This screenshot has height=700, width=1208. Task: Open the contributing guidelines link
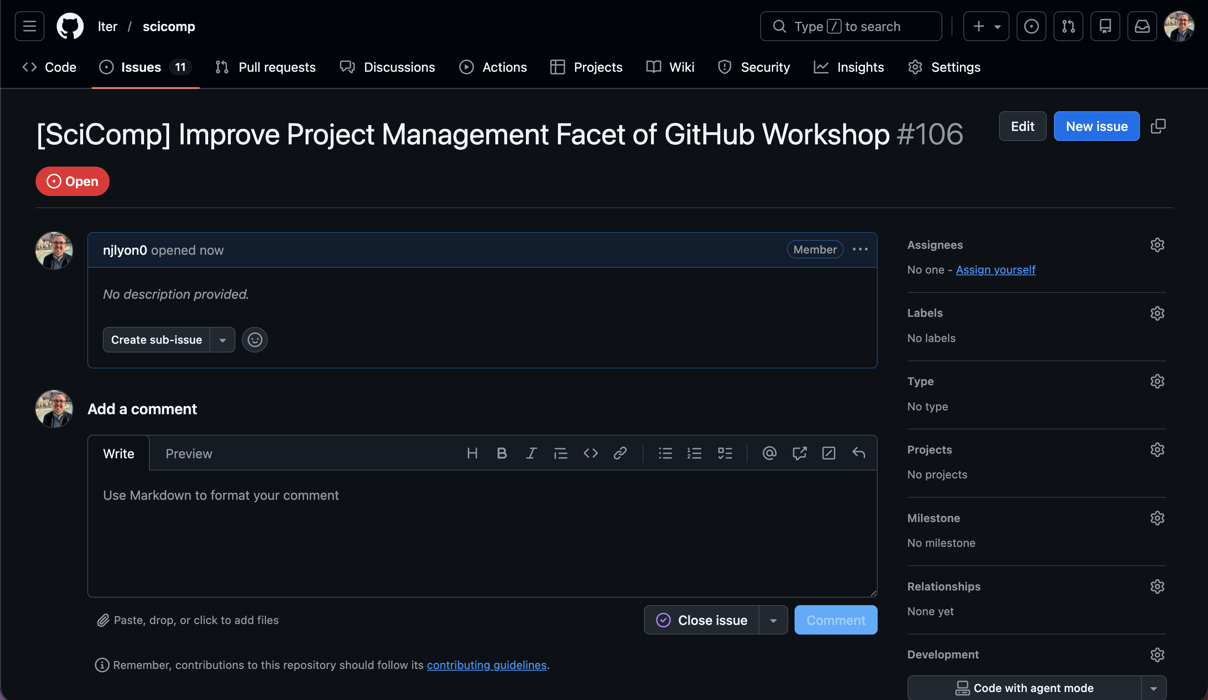coord(486,665)
